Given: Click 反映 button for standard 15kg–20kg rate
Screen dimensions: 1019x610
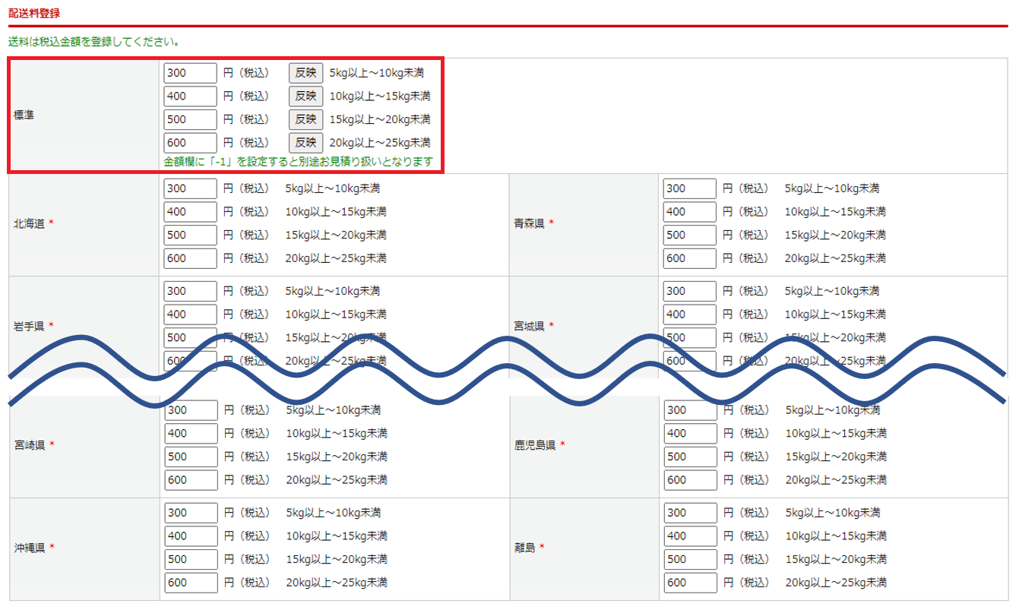Looking at the screenshot, I should coord(305,119).
